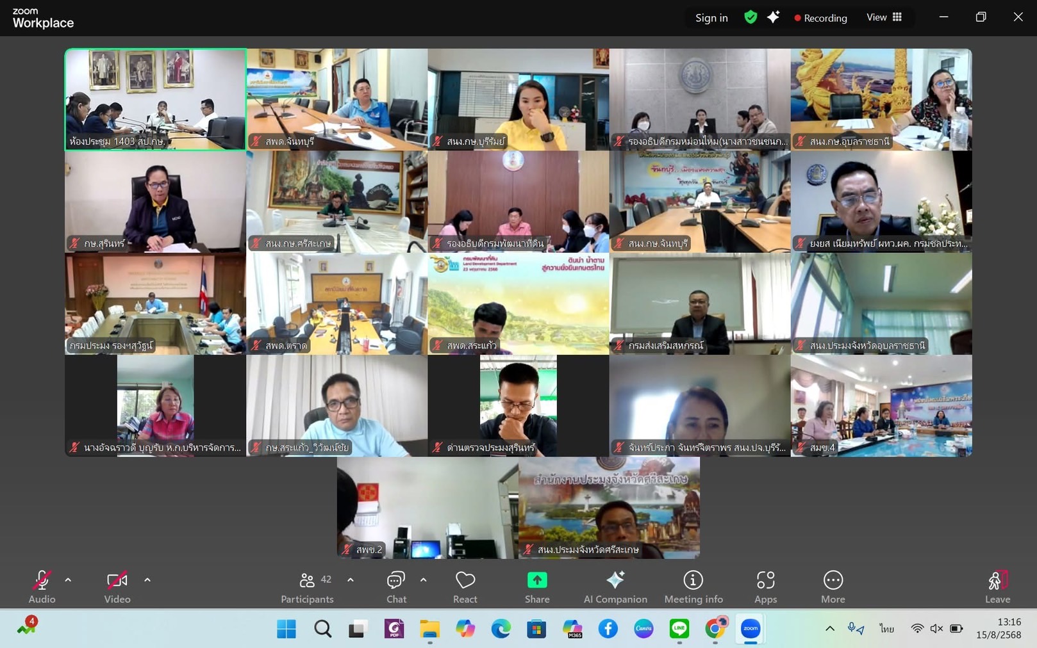Open AI Companion from the toolbar
This screenshot has width=1037, height=648.
pos(615,587)
